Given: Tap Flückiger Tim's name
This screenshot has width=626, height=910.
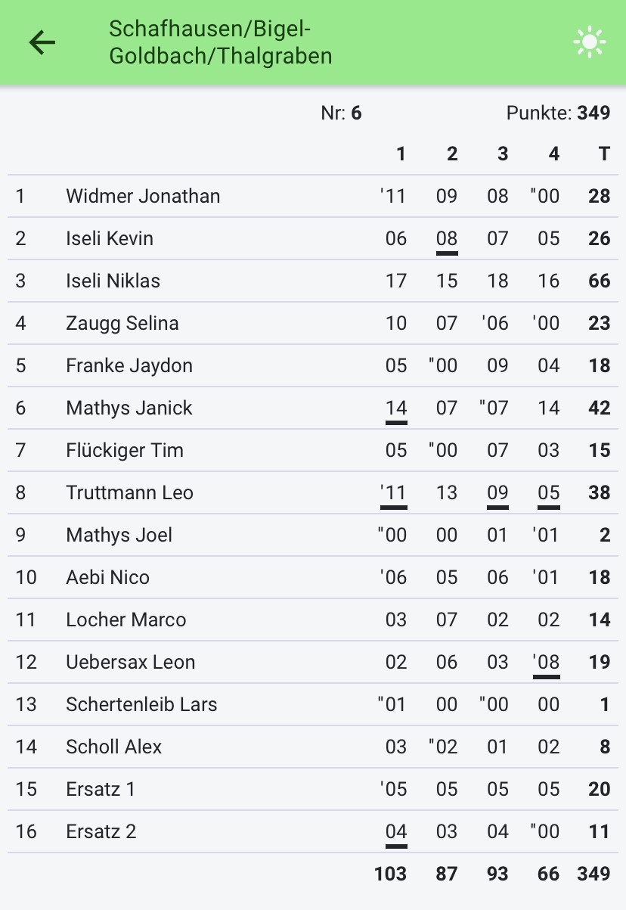Looking at the screenshot, I should click(125, 450).
